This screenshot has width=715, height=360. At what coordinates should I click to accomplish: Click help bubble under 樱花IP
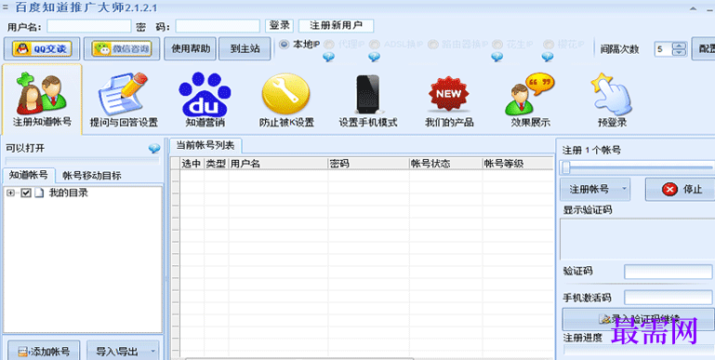tap(548, 57)
